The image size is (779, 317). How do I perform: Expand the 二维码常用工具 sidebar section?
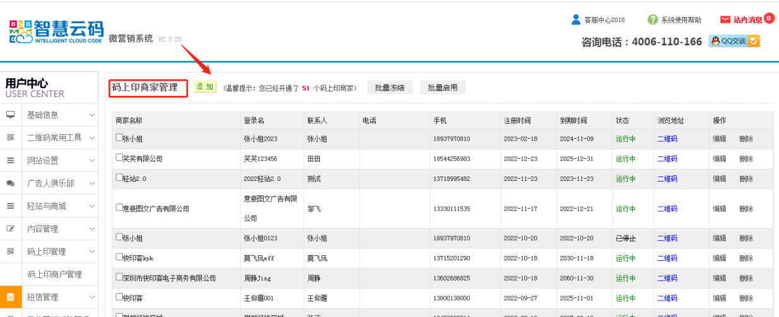pos(92,137)
